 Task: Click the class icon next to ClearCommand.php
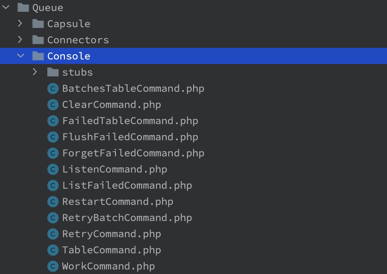[x=53, y=105]
